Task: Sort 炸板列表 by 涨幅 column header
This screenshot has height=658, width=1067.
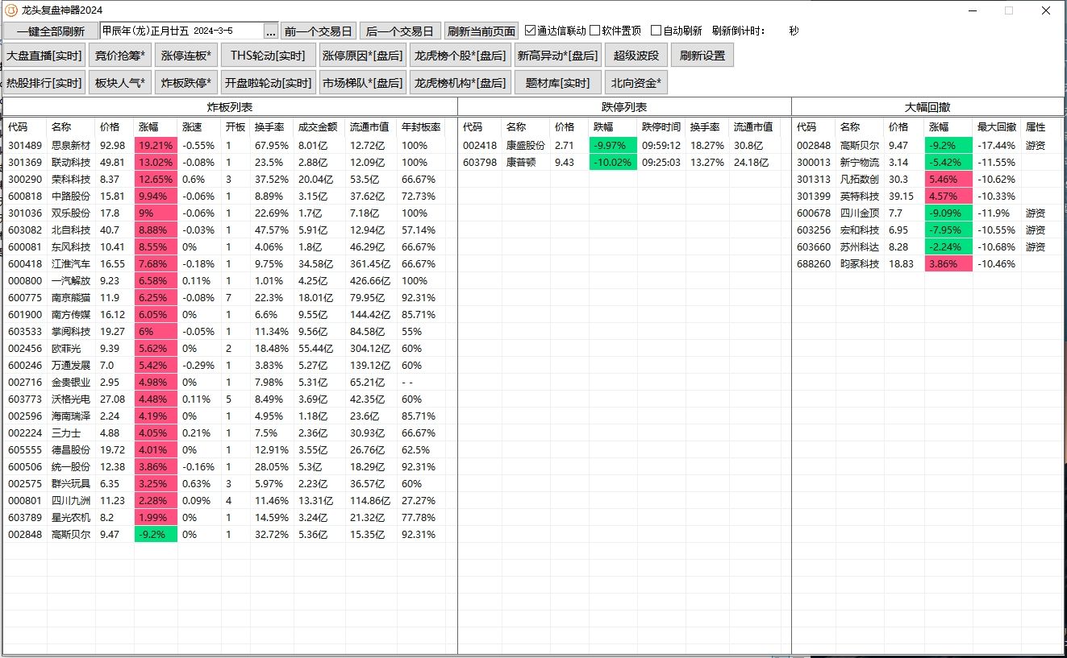Action: tap(156, 127)
